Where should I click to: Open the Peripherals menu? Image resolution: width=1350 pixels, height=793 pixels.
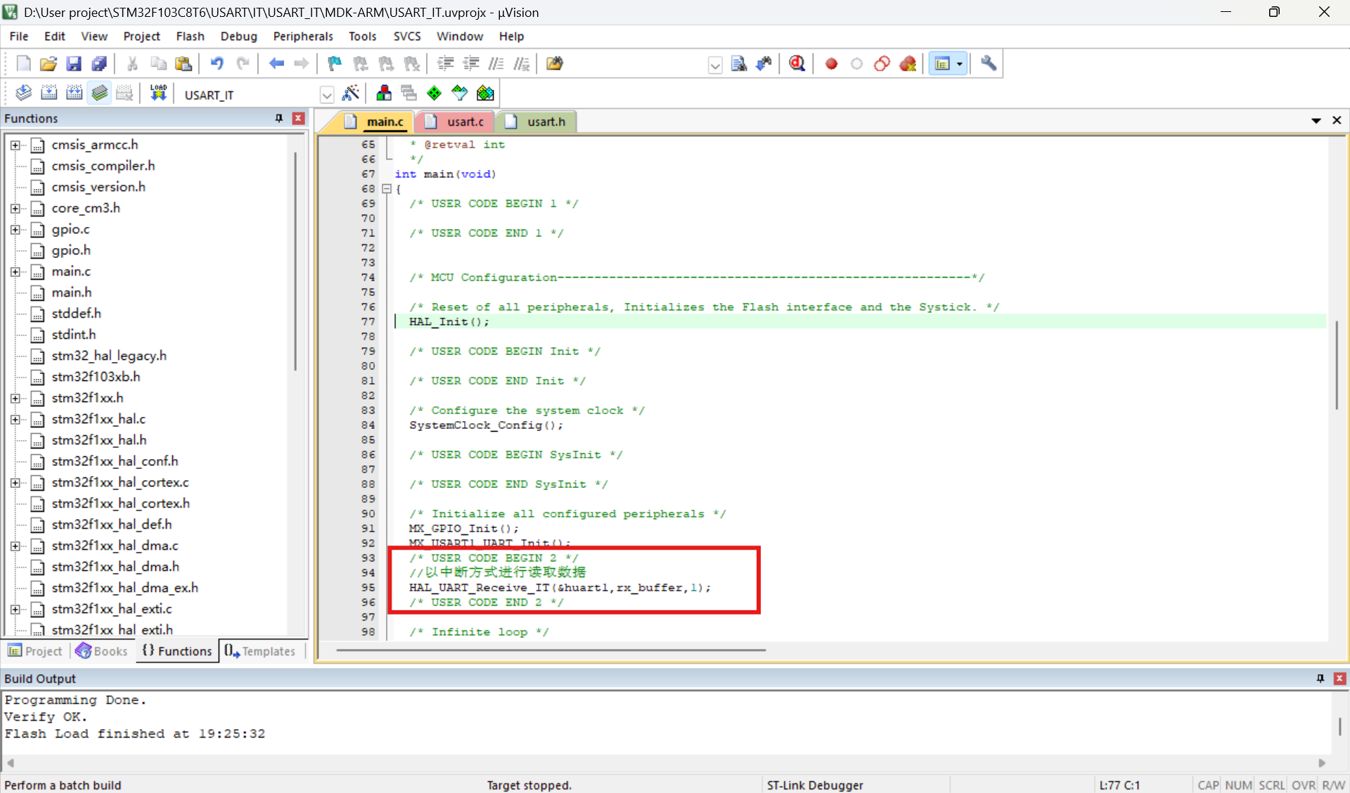point(302,36)
